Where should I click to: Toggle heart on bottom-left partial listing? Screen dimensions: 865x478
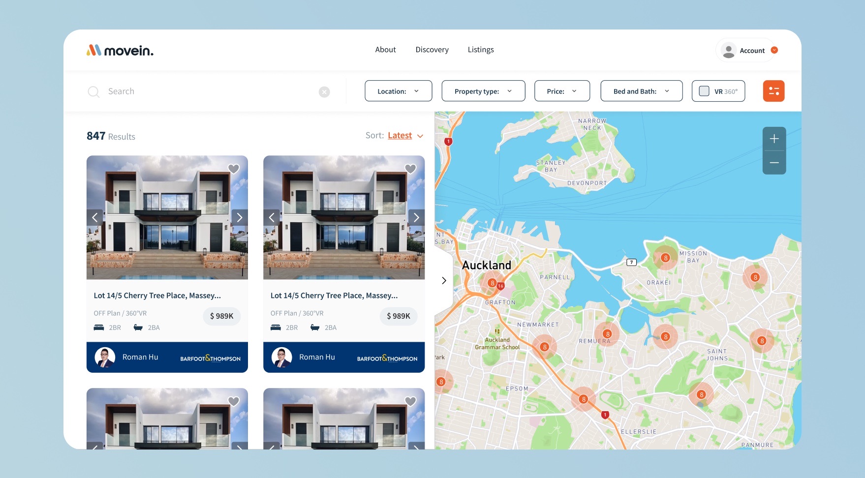[x=234, y=401]
